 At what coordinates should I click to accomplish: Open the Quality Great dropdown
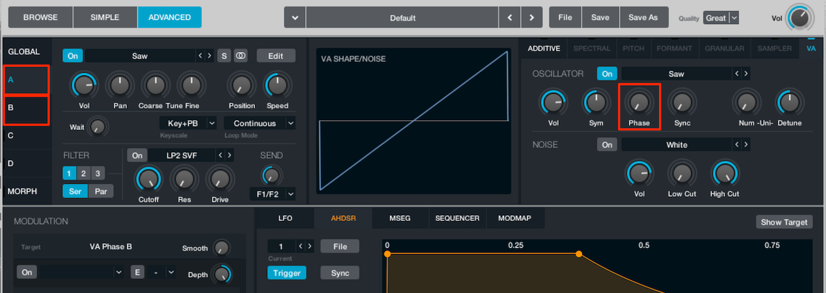[x=721, y=18]
